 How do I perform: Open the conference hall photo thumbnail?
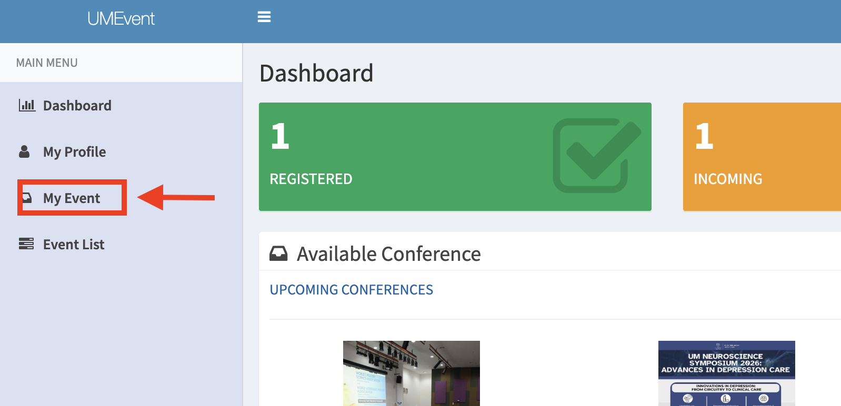(x=412, y=373)
